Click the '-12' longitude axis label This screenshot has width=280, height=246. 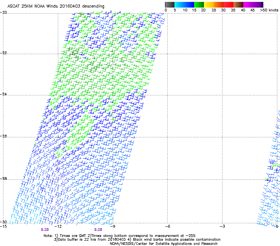[x=58, y=226]
